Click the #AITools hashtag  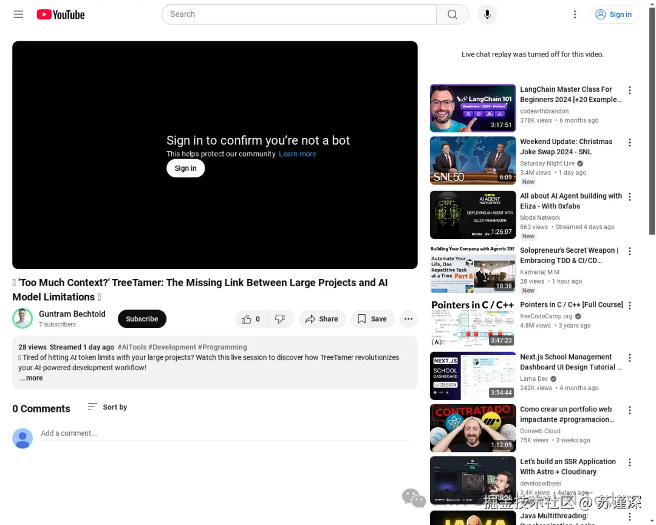[x=132, y=347]
